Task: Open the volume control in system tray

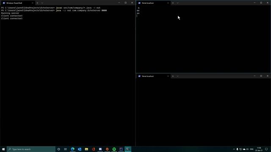Action: tap(247, 149)
